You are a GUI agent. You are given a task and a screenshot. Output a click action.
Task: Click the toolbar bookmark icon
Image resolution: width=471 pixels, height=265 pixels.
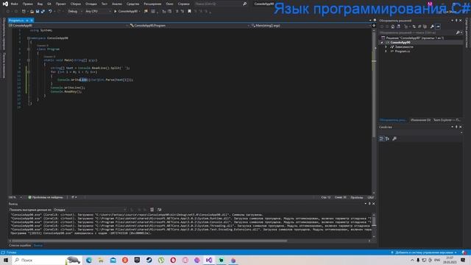click(x=189, y=11)
